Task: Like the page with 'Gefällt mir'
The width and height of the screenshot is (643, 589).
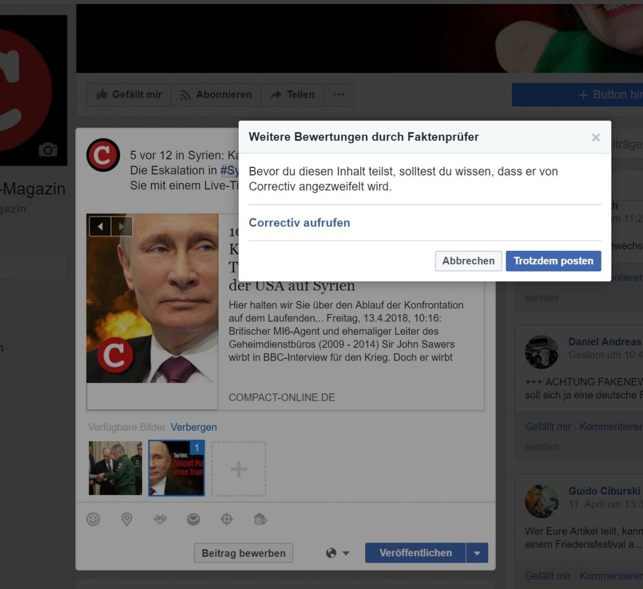Action: click(x=129, y=95)
